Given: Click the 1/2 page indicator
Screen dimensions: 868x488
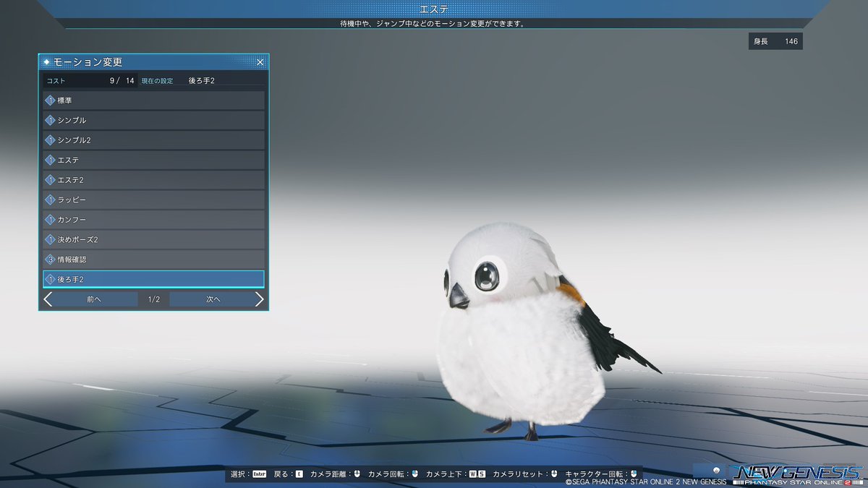Looking at the screenshot, I should tap(154, 299).
